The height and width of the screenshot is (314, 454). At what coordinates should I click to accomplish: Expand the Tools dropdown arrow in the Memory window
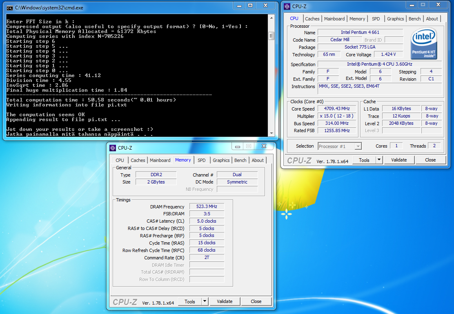tap(205, 302)
